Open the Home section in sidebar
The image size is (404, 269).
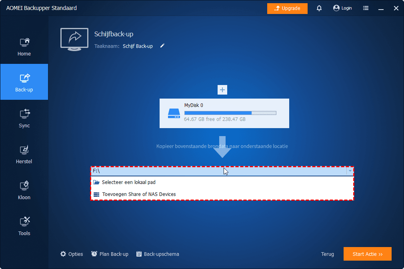coord(24,47)
